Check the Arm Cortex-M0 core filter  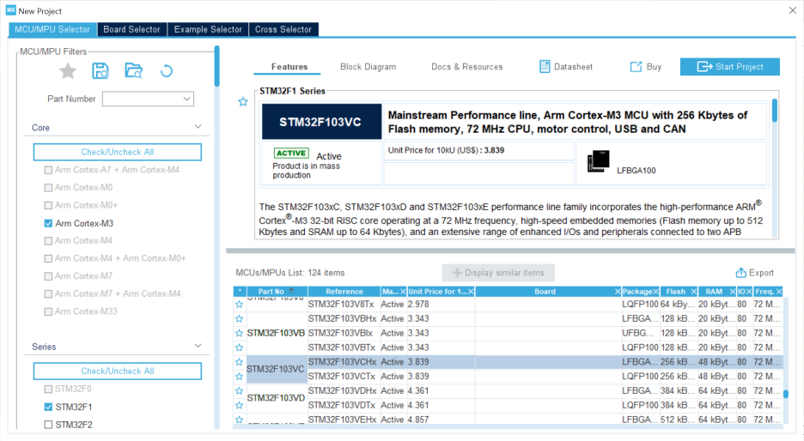tap(48, 187)
